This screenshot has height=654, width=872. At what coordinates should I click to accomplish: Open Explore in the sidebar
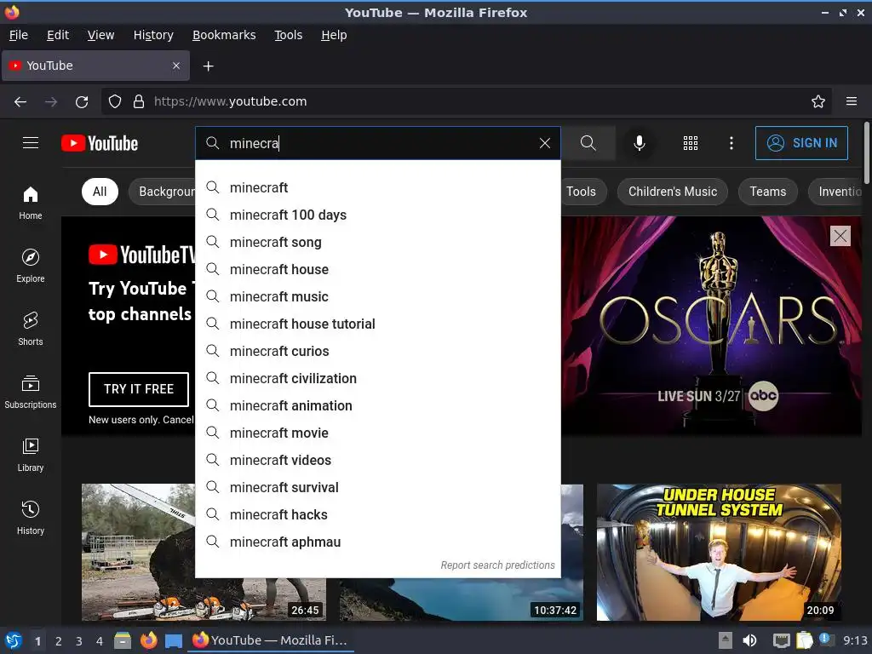[x=31, y=266]
